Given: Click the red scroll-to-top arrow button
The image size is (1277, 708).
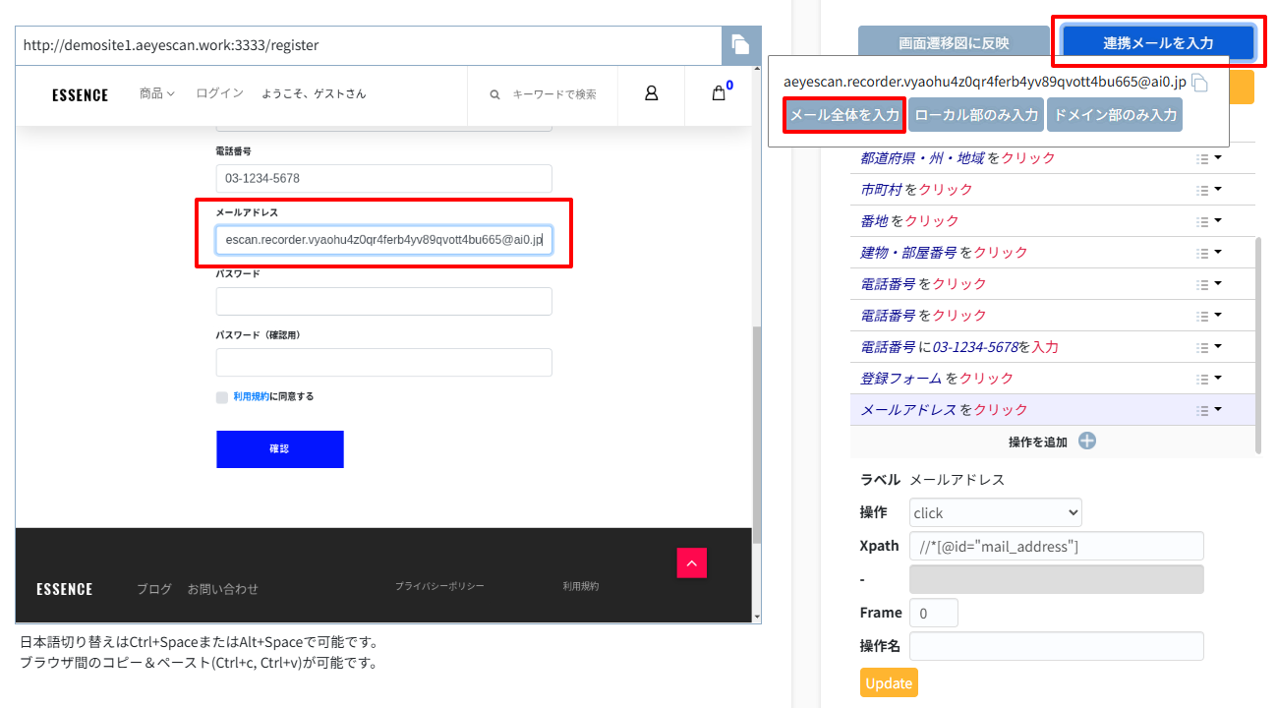Looking at the screenshot, I should 691,562.
